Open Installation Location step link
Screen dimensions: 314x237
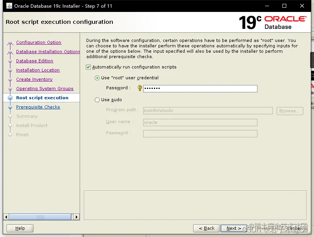tap(38, 70)
